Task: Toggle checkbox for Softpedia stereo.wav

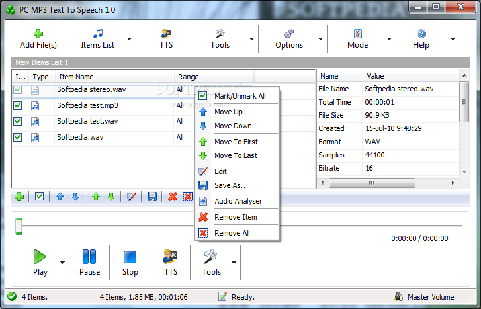Action: click(18, 90)
